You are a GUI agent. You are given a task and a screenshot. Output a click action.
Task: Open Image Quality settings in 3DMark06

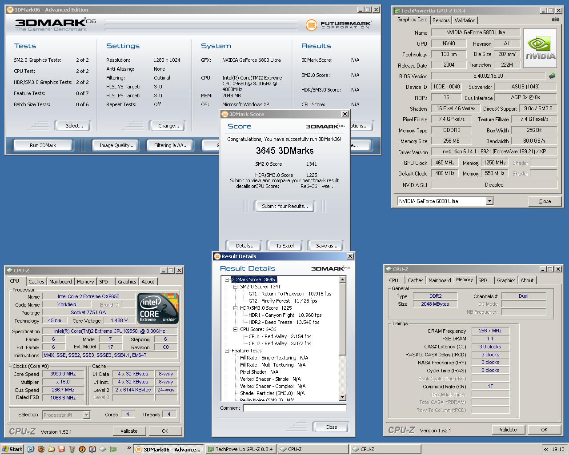pyautogui.click(x=116, y=145)
